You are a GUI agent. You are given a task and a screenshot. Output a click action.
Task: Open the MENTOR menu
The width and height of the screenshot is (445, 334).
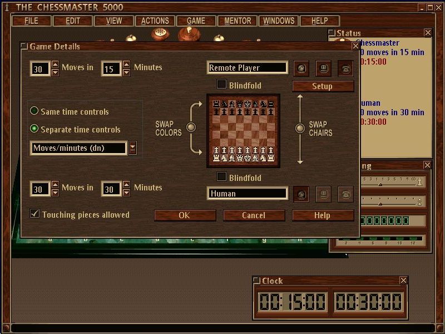237,21
